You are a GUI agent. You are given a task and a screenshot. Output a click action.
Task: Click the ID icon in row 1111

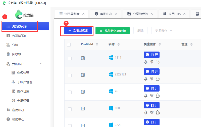83,58
